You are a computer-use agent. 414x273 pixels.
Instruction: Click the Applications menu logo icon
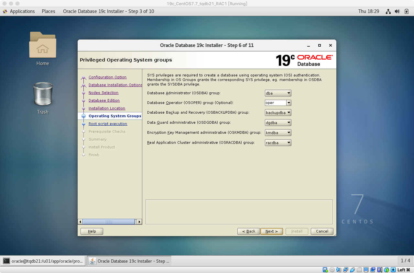5,11
